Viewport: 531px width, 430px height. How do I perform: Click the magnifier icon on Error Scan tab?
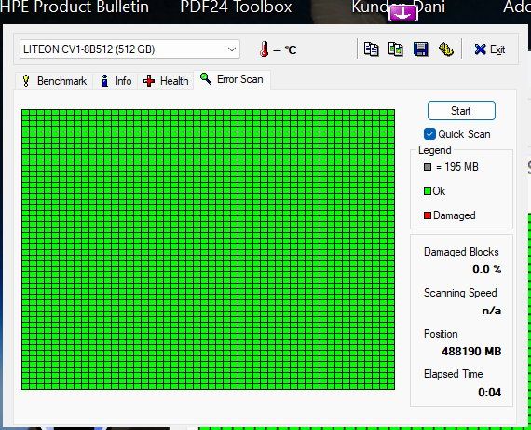point(206,78)
